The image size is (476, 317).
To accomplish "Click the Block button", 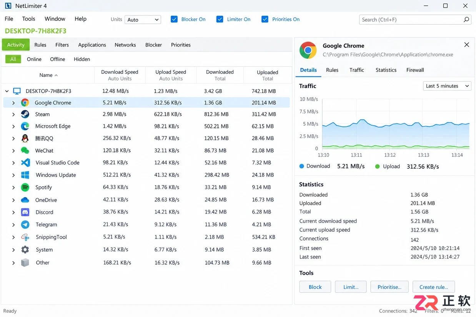I will pyautogui.click(x=315, y=287).
